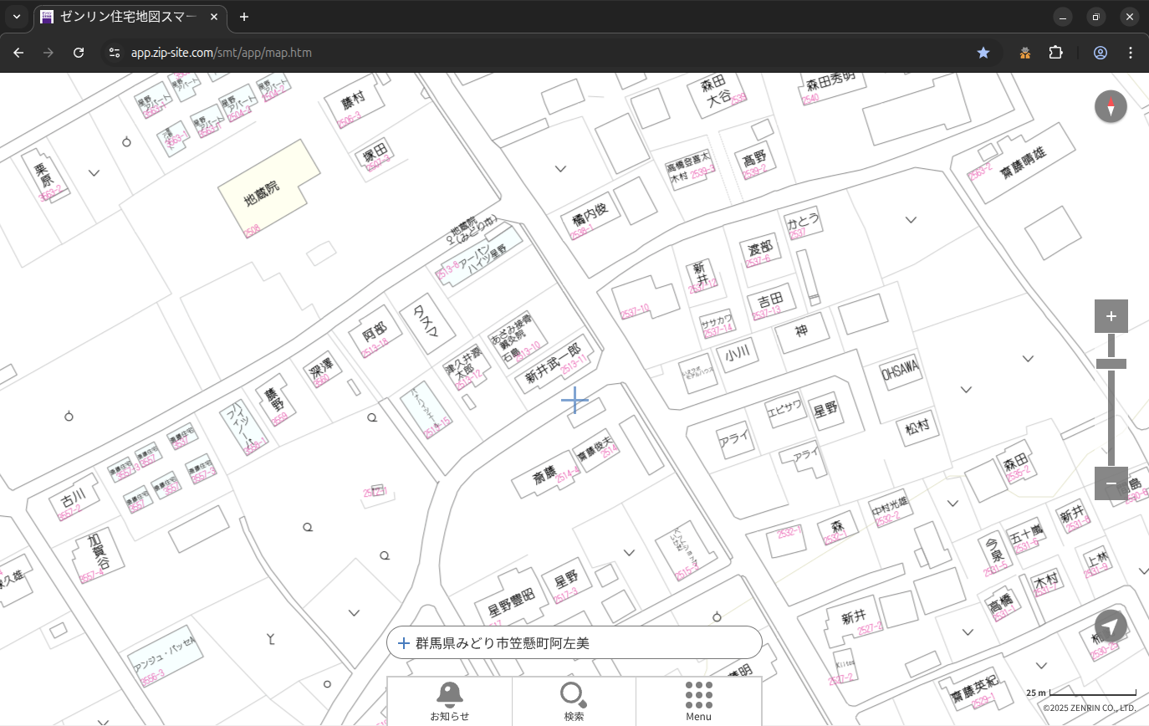Bookmark this page with the star icon
1149x726 pixels.
point(983,53)
